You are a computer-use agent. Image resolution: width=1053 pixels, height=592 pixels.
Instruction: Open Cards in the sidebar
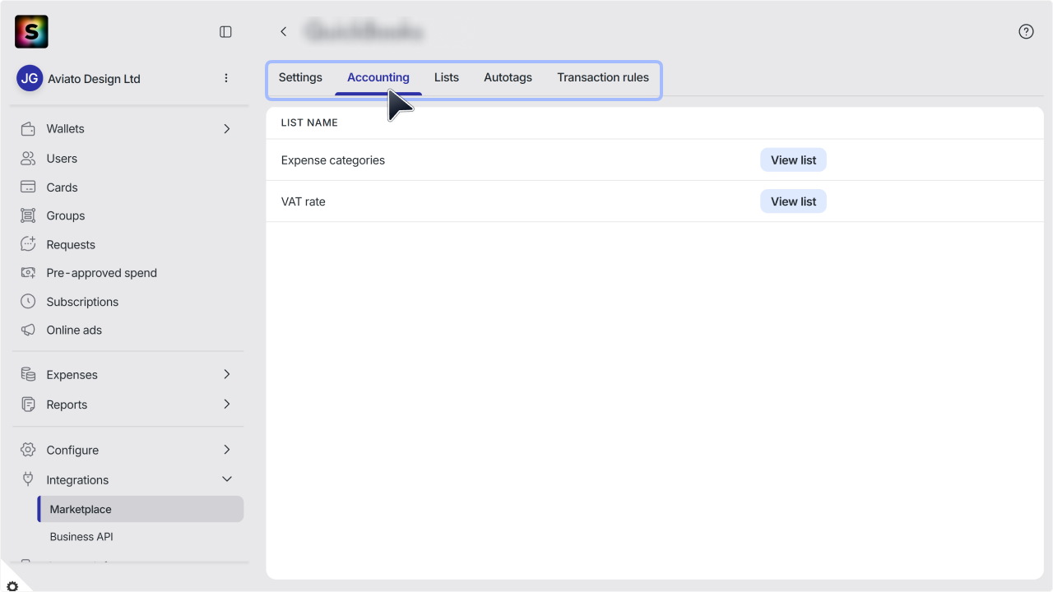(x=62, y=187)
